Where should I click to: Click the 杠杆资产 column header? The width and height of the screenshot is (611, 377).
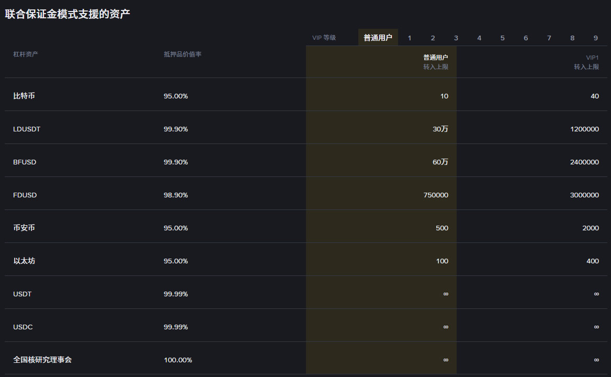[x=26, y=54]
